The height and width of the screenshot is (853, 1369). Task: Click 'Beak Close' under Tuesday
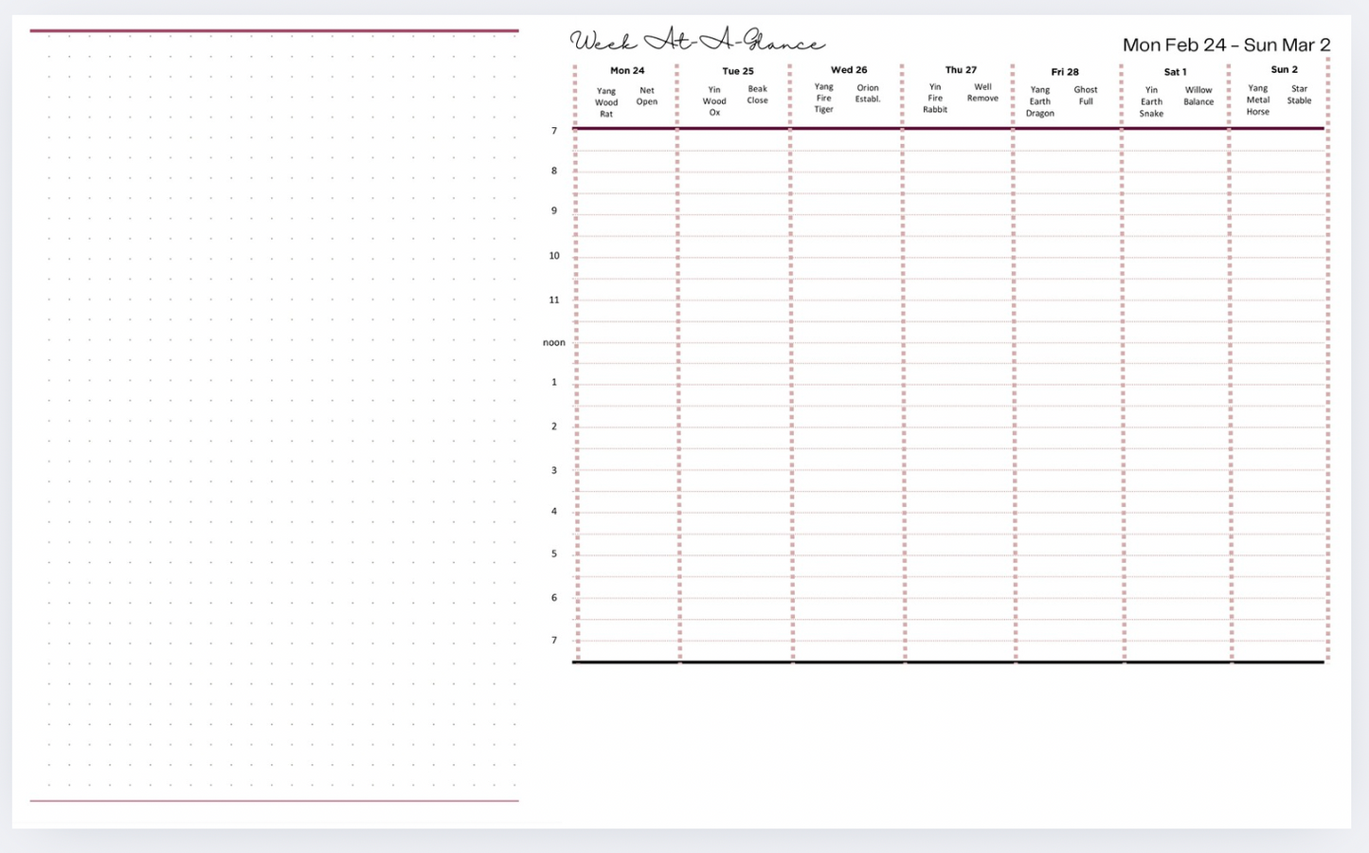point(757,95)
